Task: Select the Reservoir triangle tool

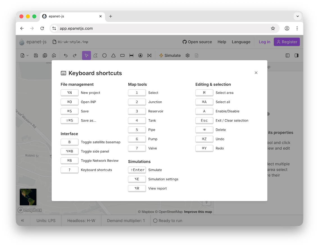Action: [x=113, y=56]
